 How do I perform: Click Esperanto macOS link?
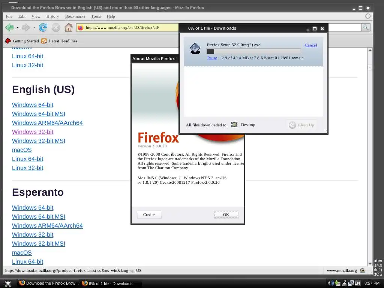[22, 253]
